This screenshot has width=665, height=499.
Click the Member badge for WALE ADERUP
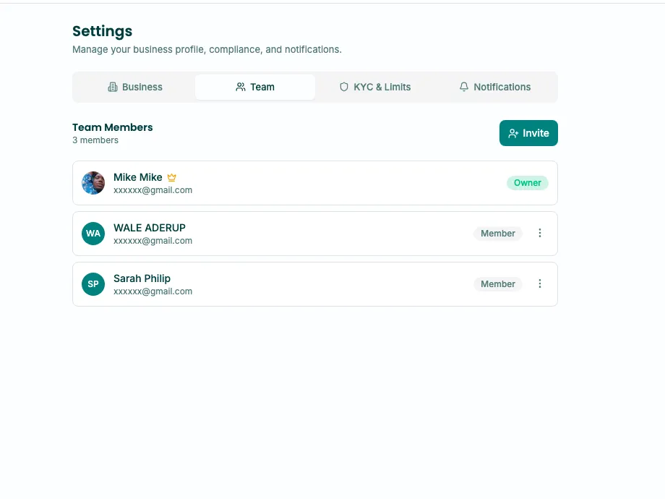pyautogui.click(x=498, y=234)
